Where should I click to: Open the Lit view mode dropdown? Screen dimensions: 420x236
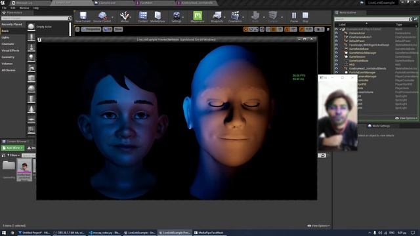click(108, 29)
